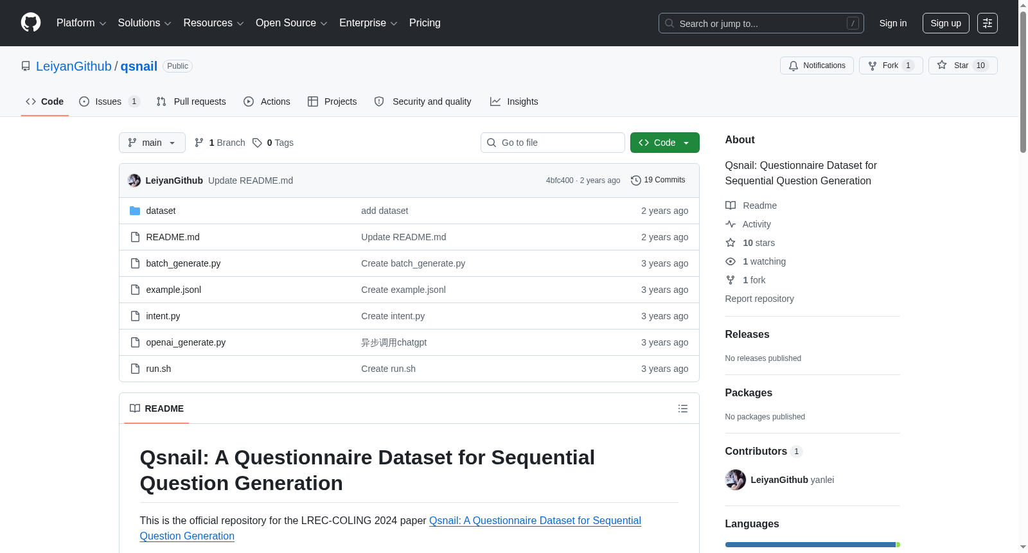Open commit 4bfc400 link
The height and width of the screenshot is (553, 1028).
560,180
